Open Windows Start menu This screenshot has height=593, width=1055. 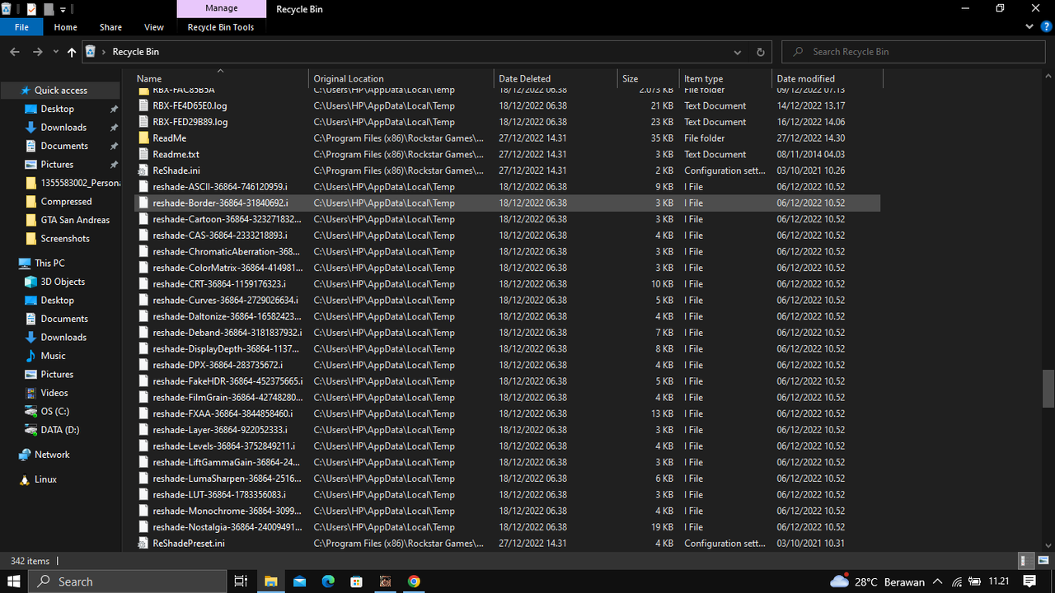point(14,581)
